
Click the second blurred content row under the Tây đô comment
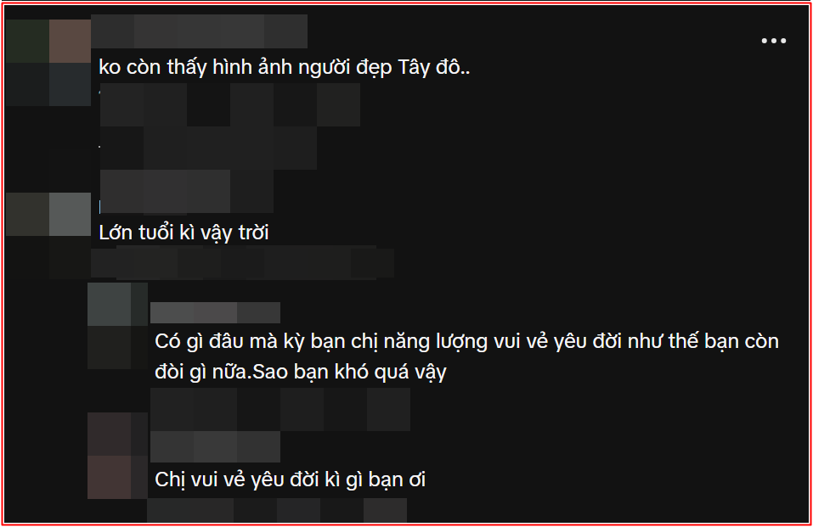click(208, 148)
